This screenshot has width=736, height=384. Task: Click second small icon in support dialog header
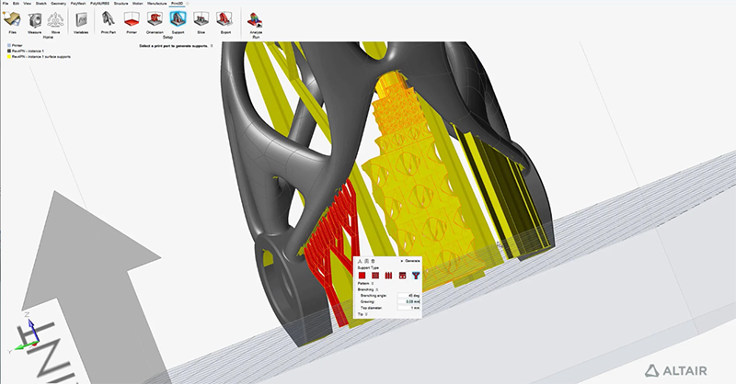366,261
